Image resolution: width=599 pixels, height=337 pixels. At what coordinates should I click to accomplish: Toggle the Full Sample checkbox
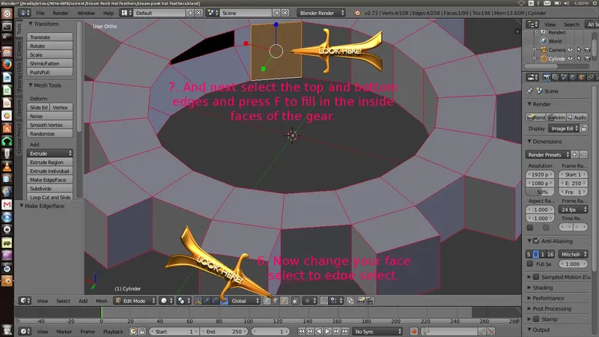530,264
